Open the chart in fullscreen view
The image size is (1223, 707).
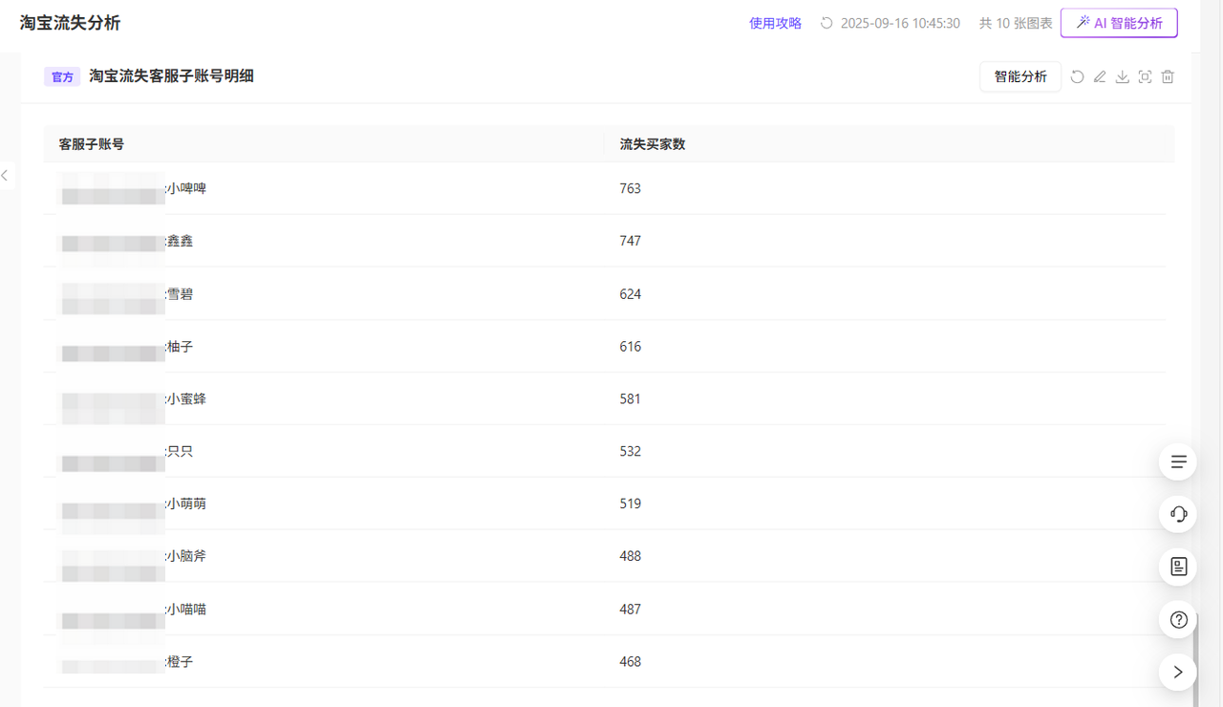coord(1145,77)
